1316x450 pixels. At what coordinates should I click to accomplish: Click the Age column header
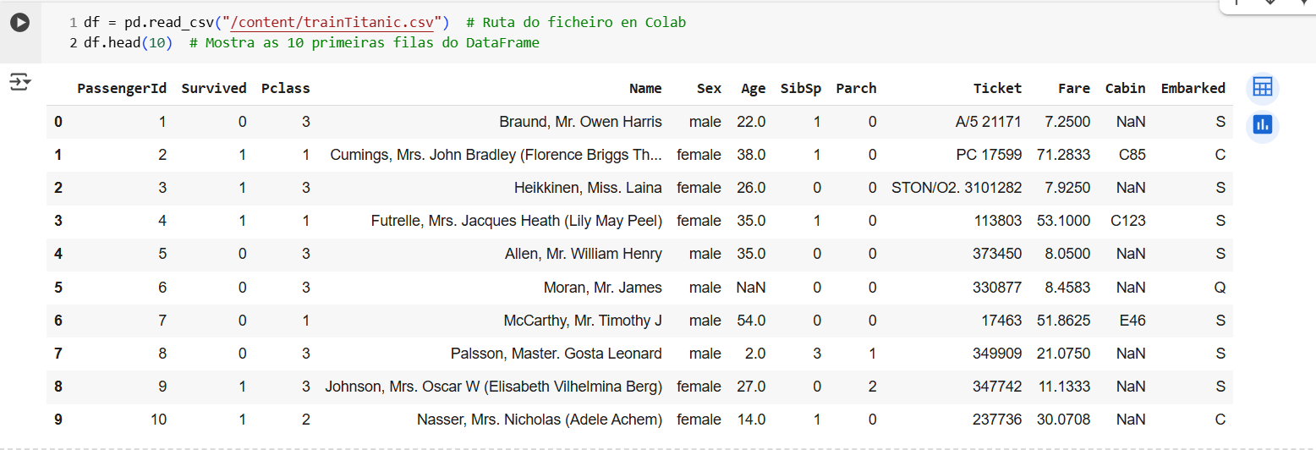(753, 88)
